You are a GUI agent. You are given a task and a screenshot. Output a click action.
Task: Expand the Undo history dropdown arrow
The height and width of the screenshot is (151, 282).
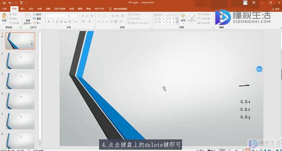tap(12, 3)
